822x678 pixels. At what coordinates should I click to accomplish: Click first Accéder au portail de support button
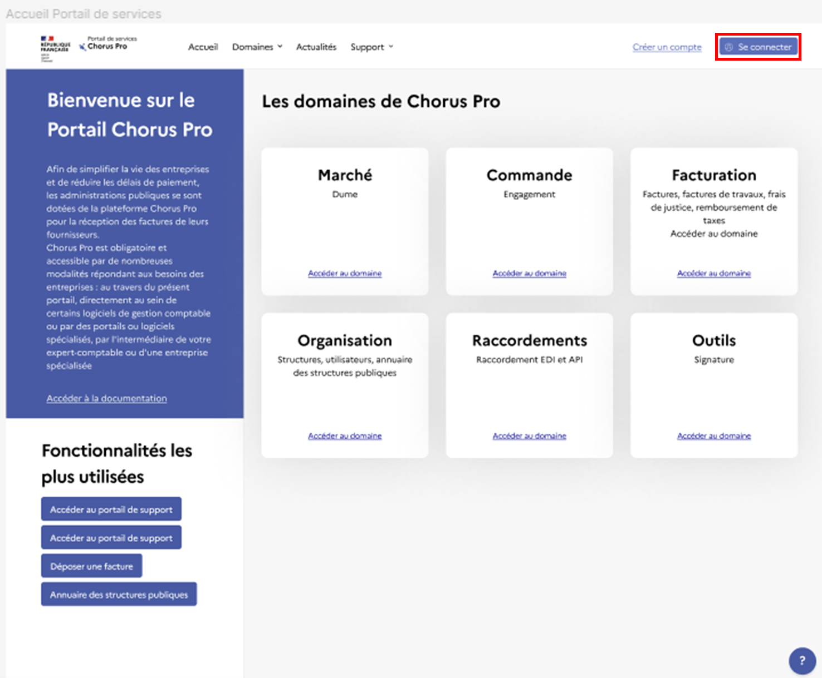111,509
